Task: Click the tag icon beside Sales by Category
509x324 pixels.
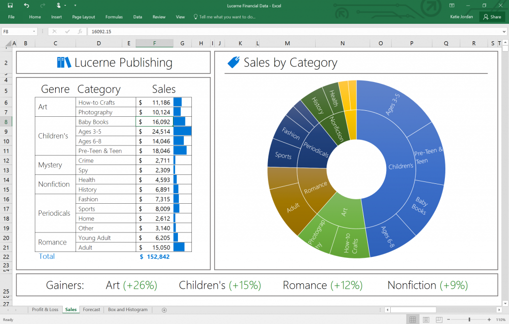Action: (x=234, y=62)
